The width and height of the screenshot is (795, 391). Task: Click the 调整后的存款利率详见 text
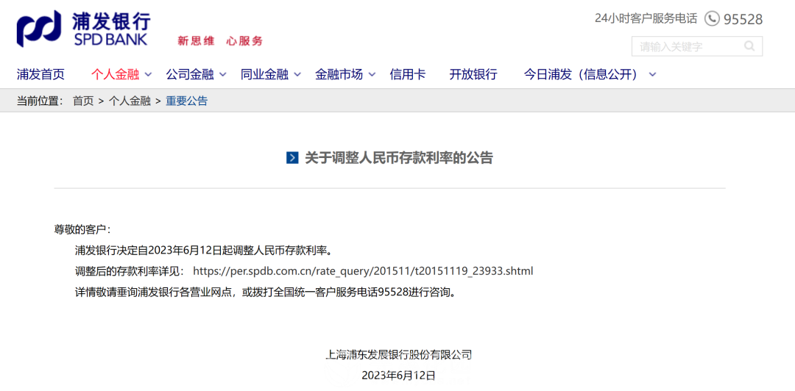130,271
